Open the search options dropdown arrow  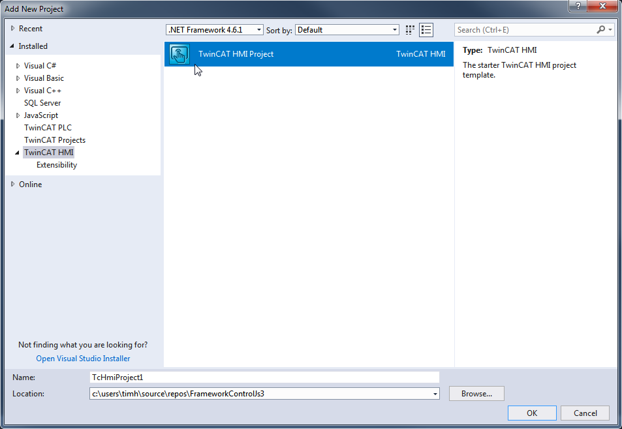point(610,30)
